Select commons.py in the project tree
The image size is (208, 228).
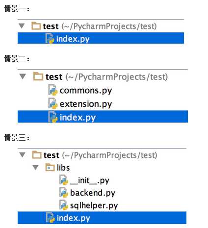click(x=86, y=90)
